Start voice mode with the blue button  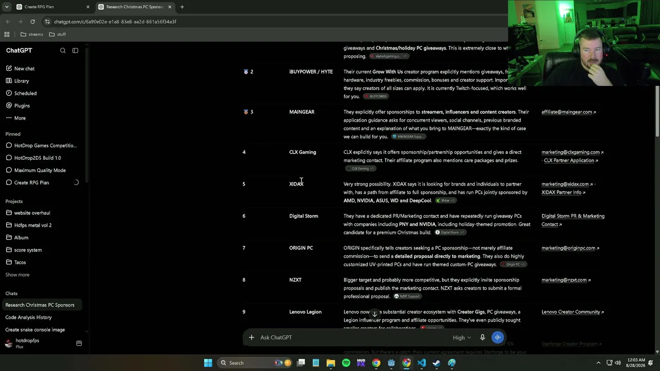click(498, 338)
